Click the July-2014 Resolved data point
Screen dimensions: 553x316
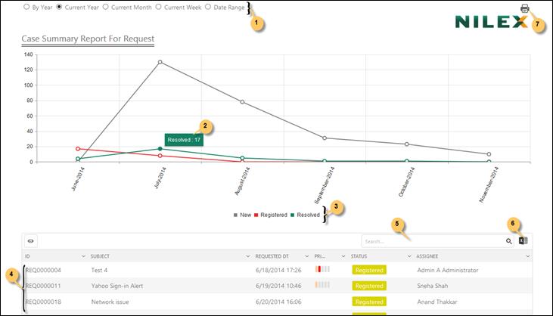click(160, 149)
